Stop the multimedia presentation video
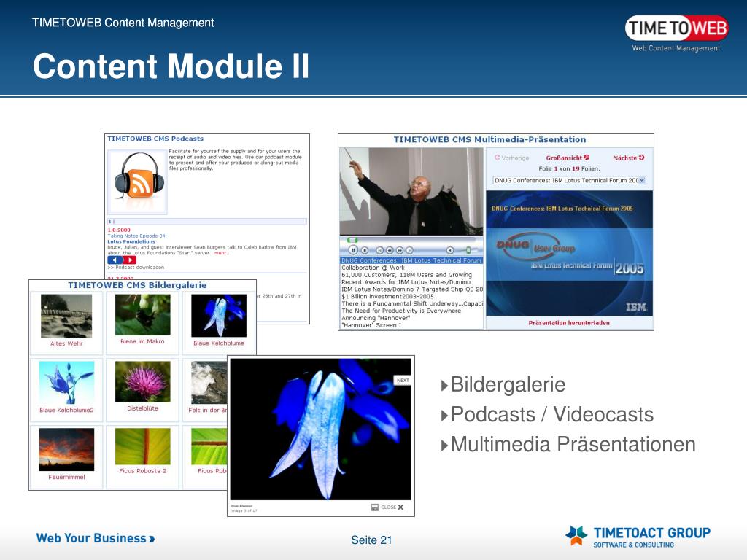The width and height of the screenshot is (747, 560). [x=365, y=250]
